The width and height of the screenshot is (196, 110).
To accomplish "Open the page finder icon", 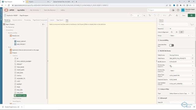I will tap(132, 15).
